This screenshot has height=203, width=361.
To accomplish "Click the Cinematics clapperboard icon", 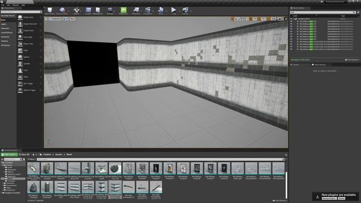I will 148,10.
